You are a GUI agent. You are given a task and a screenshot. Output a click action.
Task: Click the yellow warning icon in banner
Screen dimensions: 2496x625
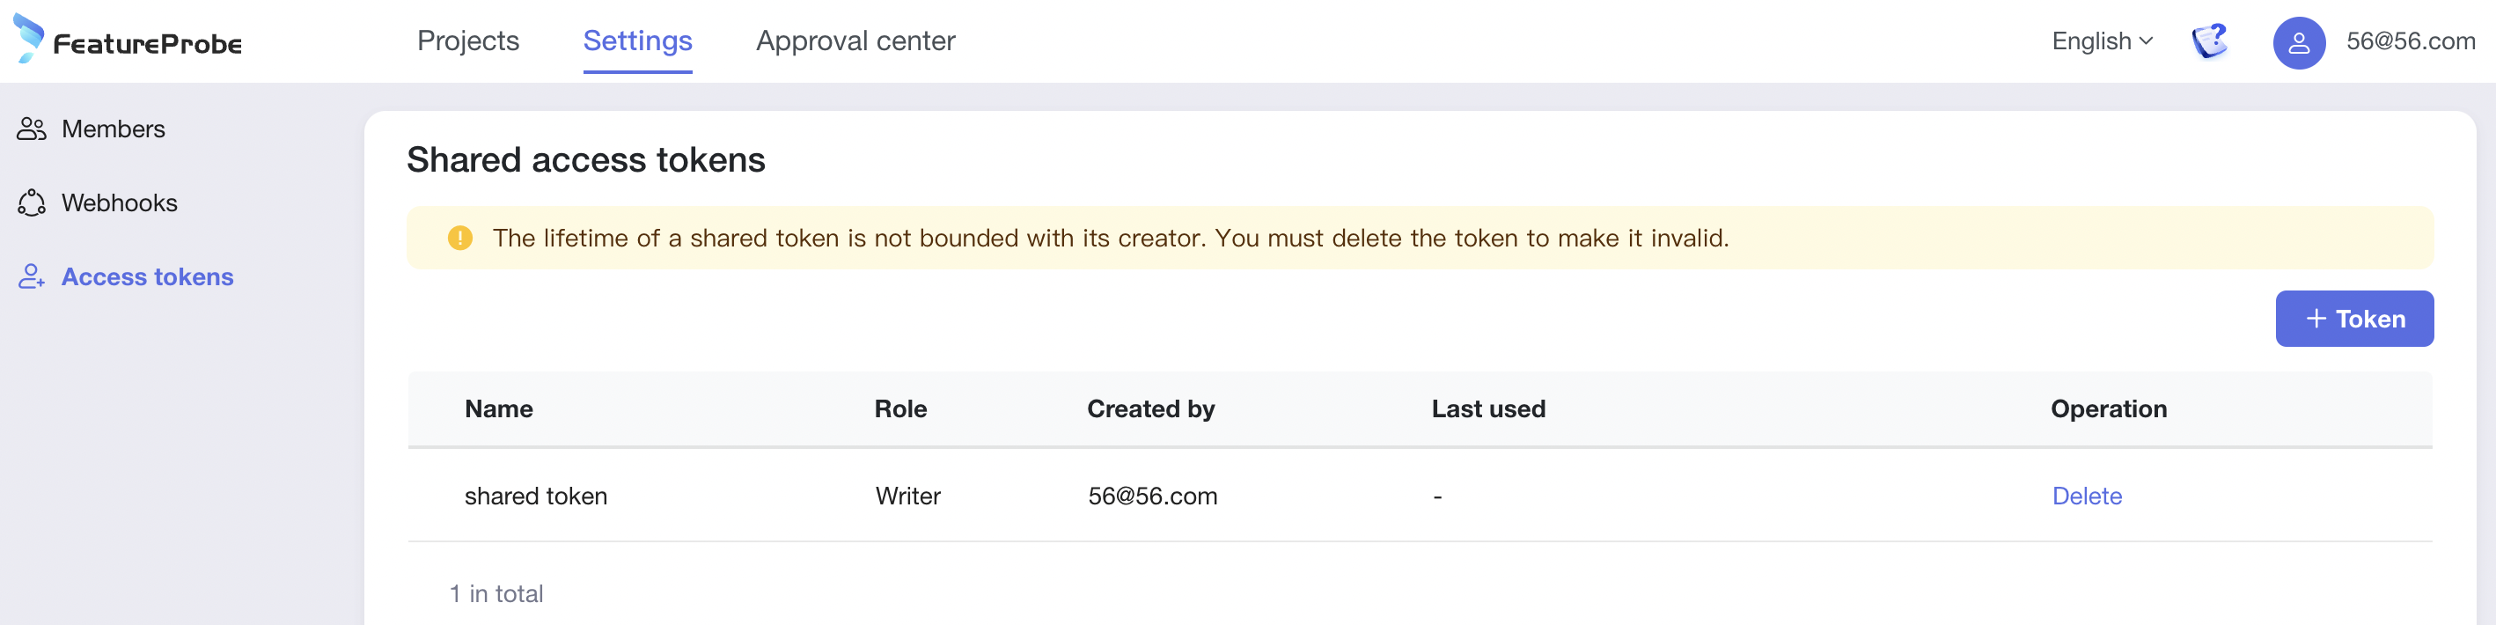pyautogui.click(x=460, y=239)
